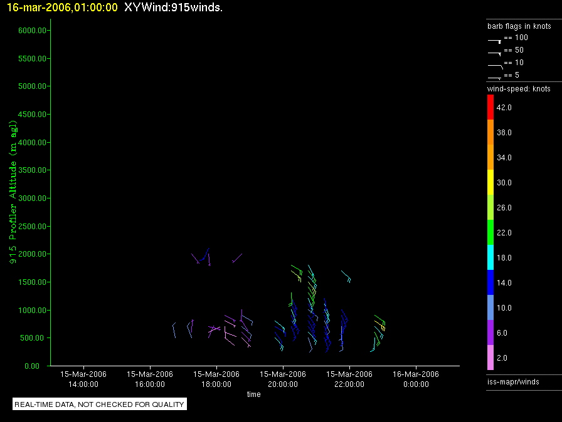
Task: Select the blue 14.0 color band
Action: (x=490, y=282)
